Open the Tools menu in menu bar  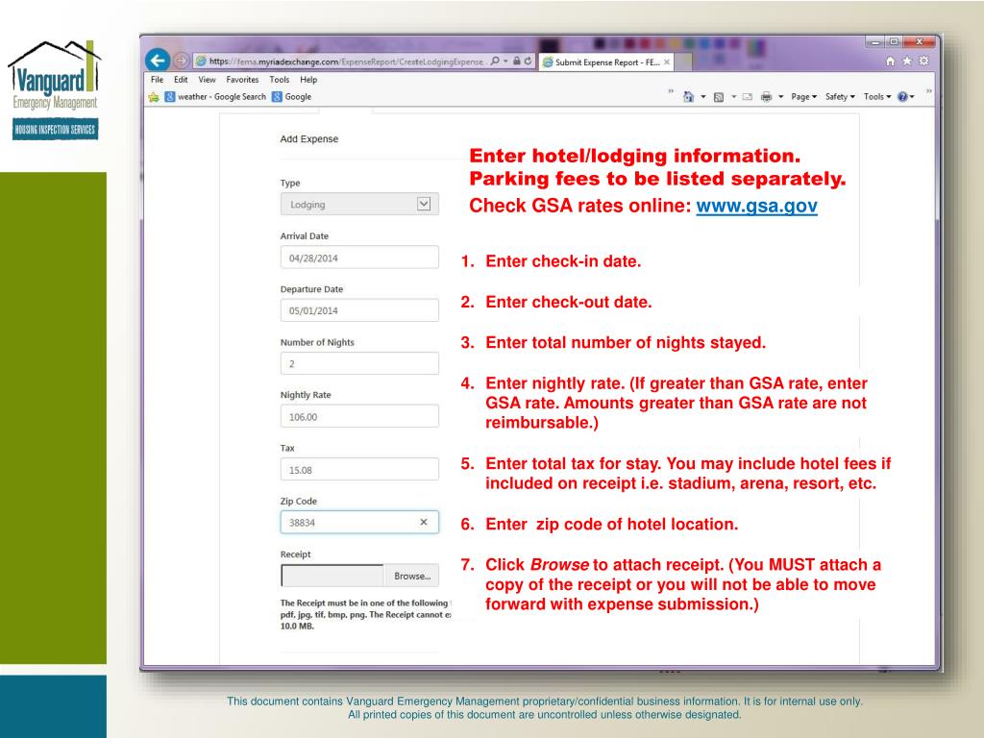[x=280, y=80]
